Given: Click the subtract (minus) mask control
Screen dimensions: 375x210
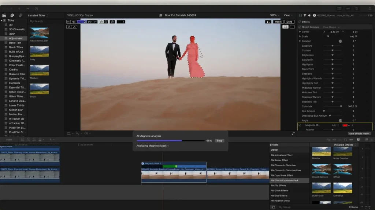Looking at the screenshot, I should [x=106, y=22].
